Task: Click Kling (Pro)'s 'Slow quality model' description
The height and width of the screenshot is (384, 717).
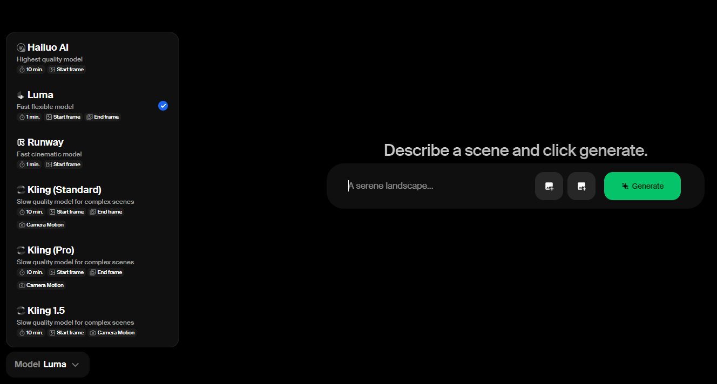Action: [x=75, y=262]
